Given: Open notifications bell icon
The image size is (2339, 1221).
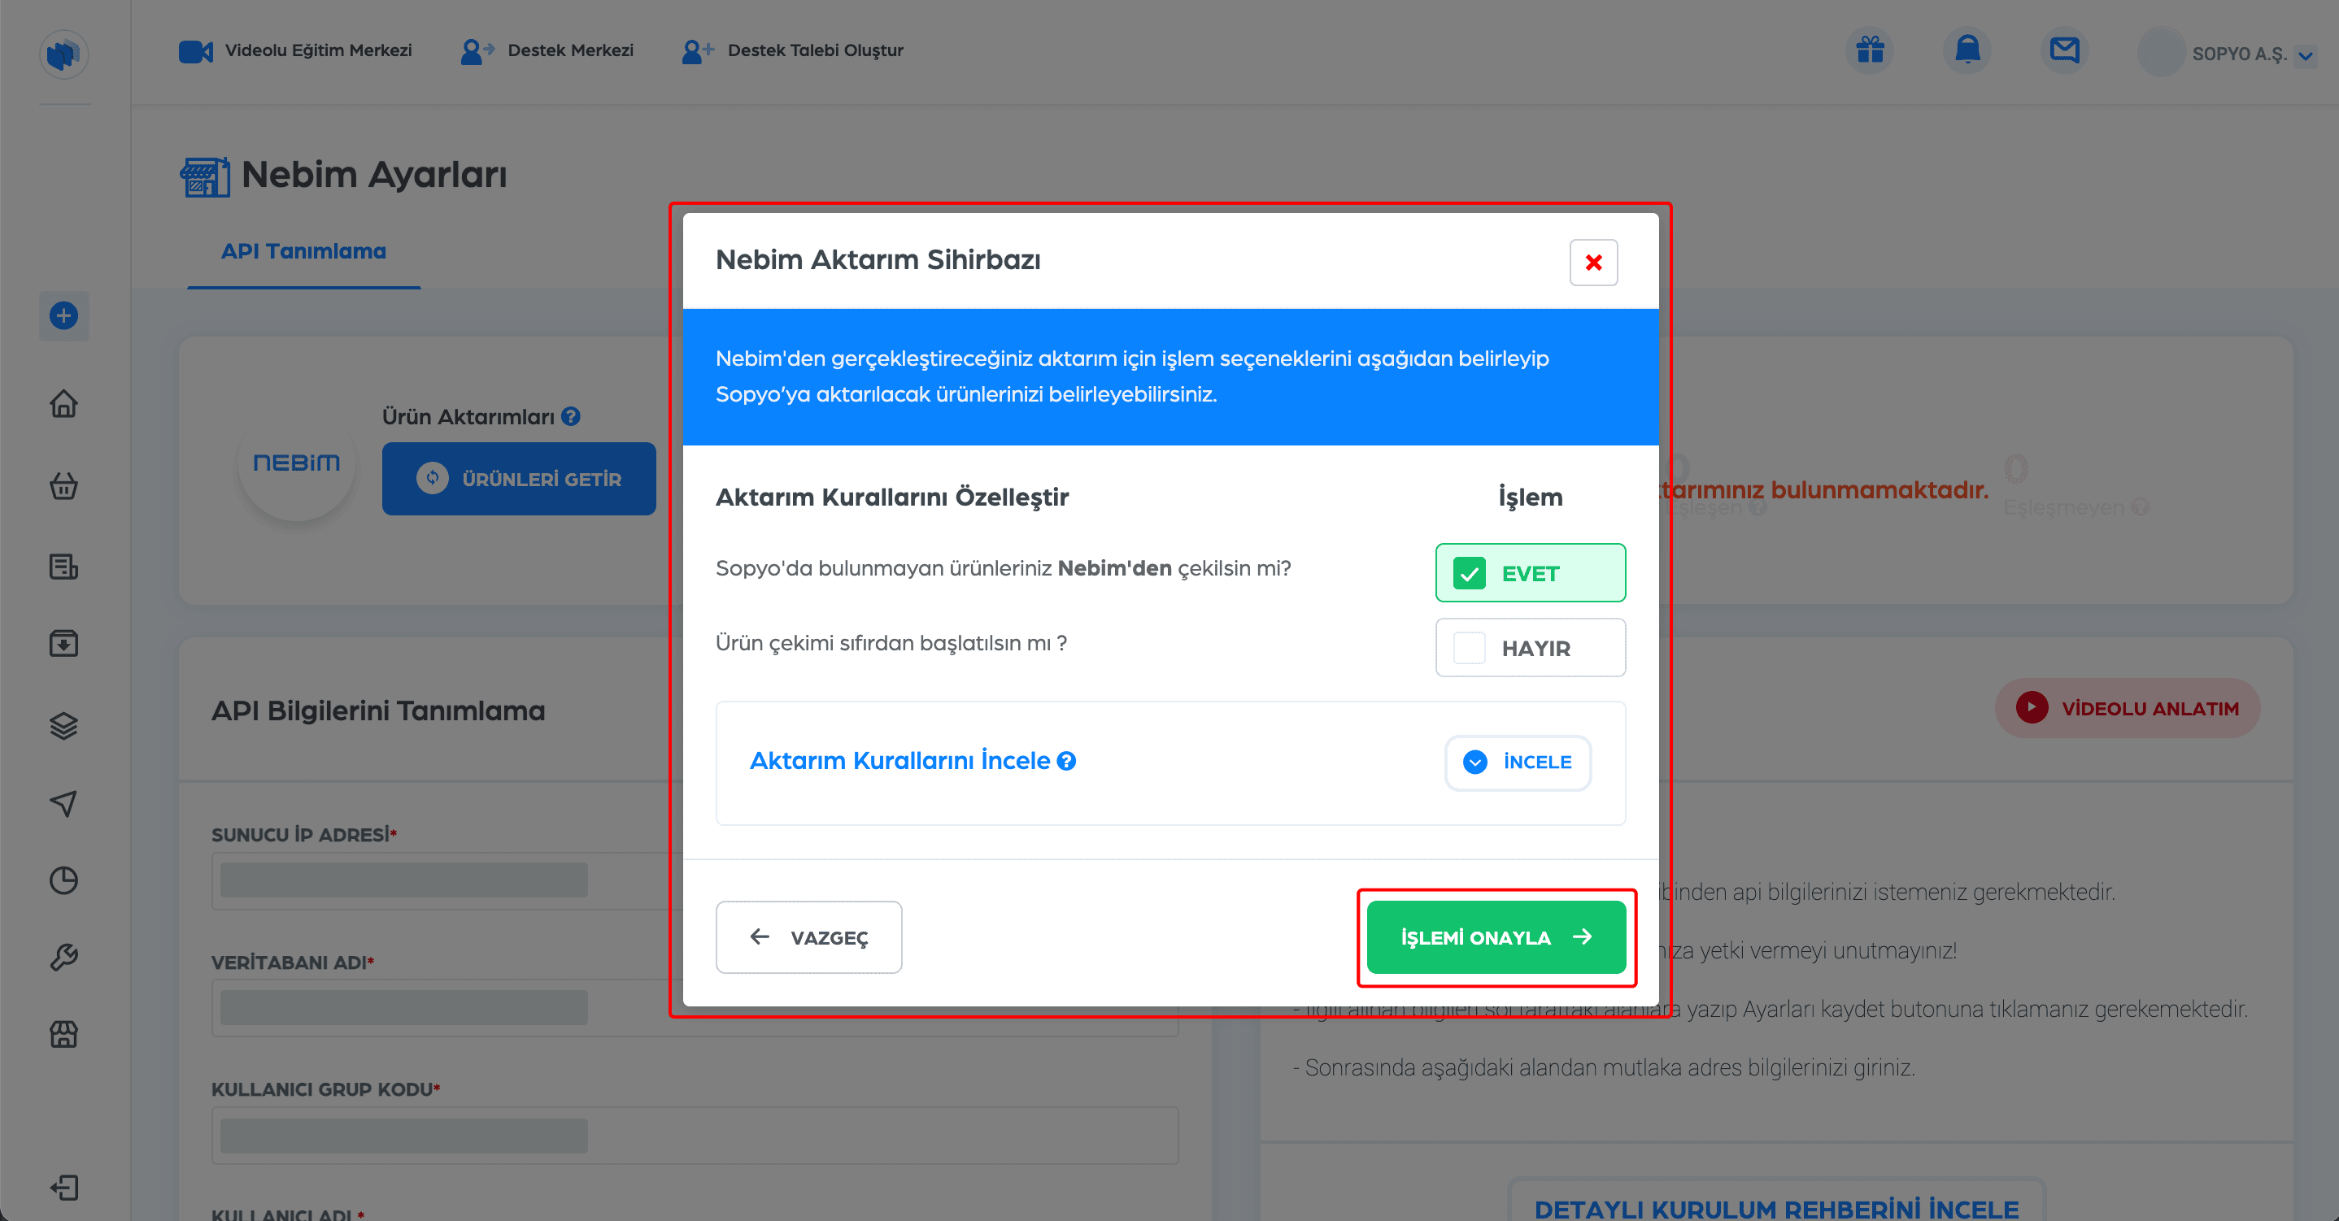Looking at the screenshot, I should pos(1967,50).
